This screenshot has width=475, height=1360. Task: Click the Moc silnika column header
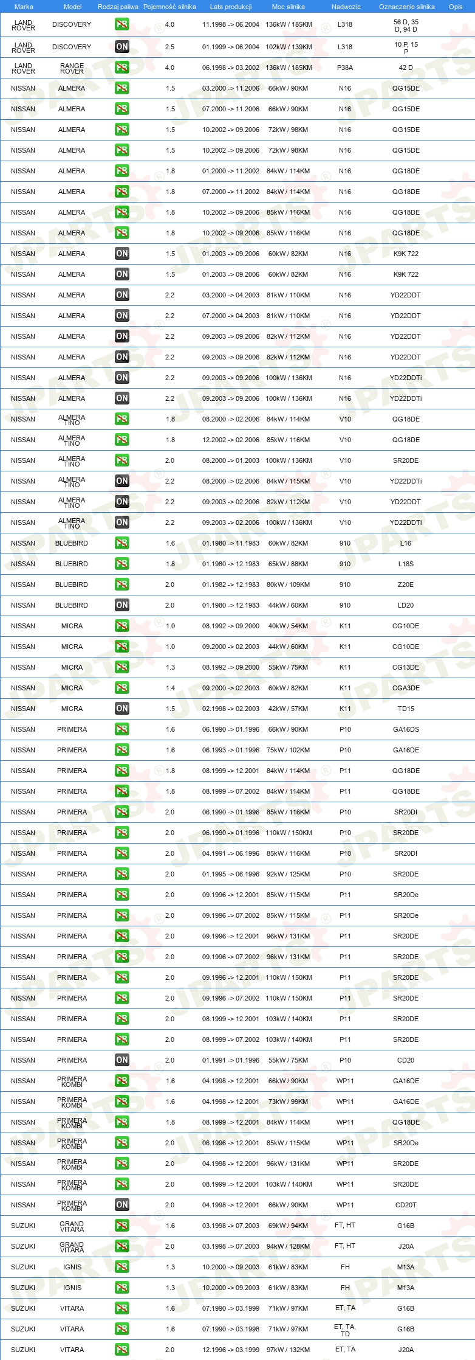tap(289, 7)
